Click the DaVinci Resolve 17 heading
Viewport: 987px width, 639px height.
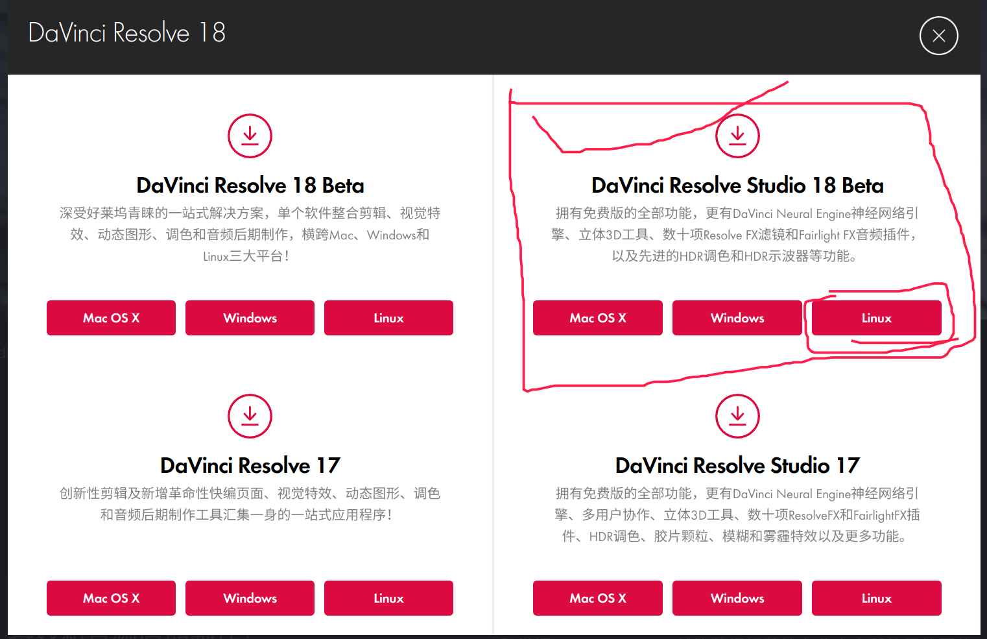[250, 465]
